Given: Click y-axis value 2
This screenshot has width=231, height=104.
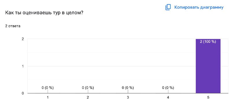Looking at the screenshot, I should (23, 39).
